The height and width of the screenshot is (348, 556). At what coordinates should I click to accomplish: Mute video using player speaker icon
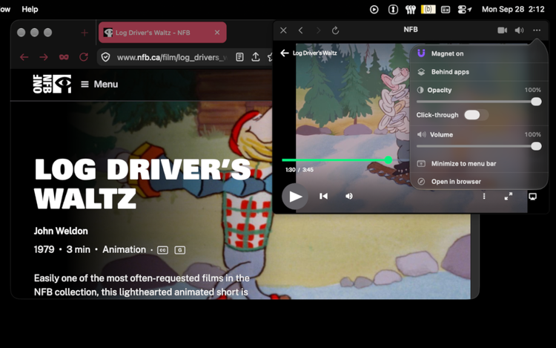click(x=349, y=196)
